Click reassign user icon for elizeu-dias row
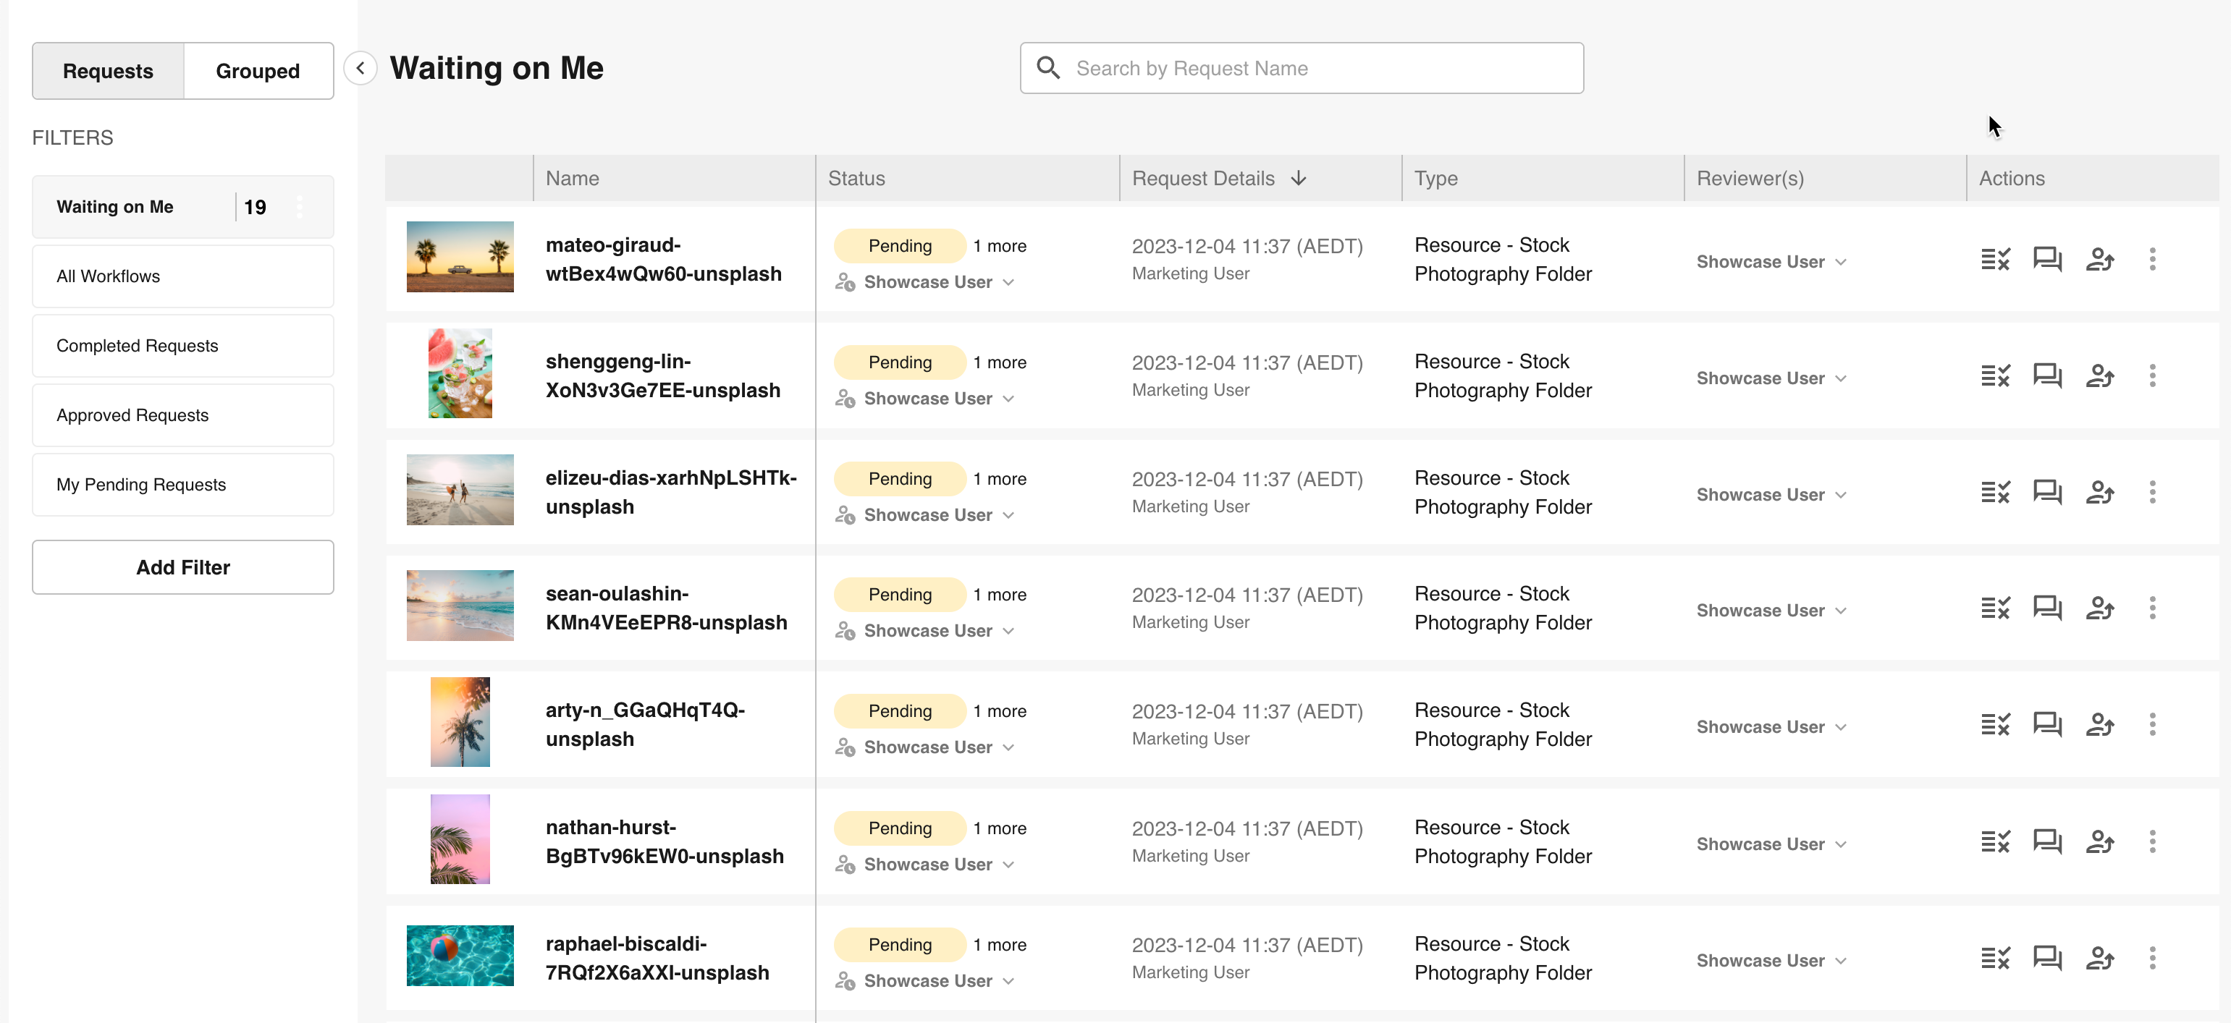Image resolution: width=2231 pixels, height=1023 pixels. 2099,493
